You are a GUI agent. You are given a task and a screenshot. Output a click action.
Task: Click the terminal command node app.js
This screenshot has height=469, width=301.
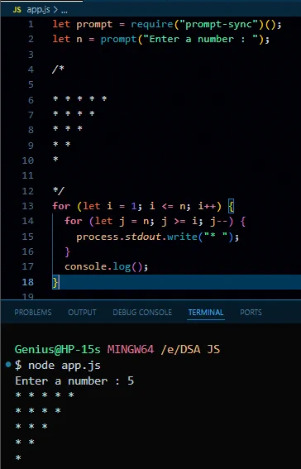(64, 366)
